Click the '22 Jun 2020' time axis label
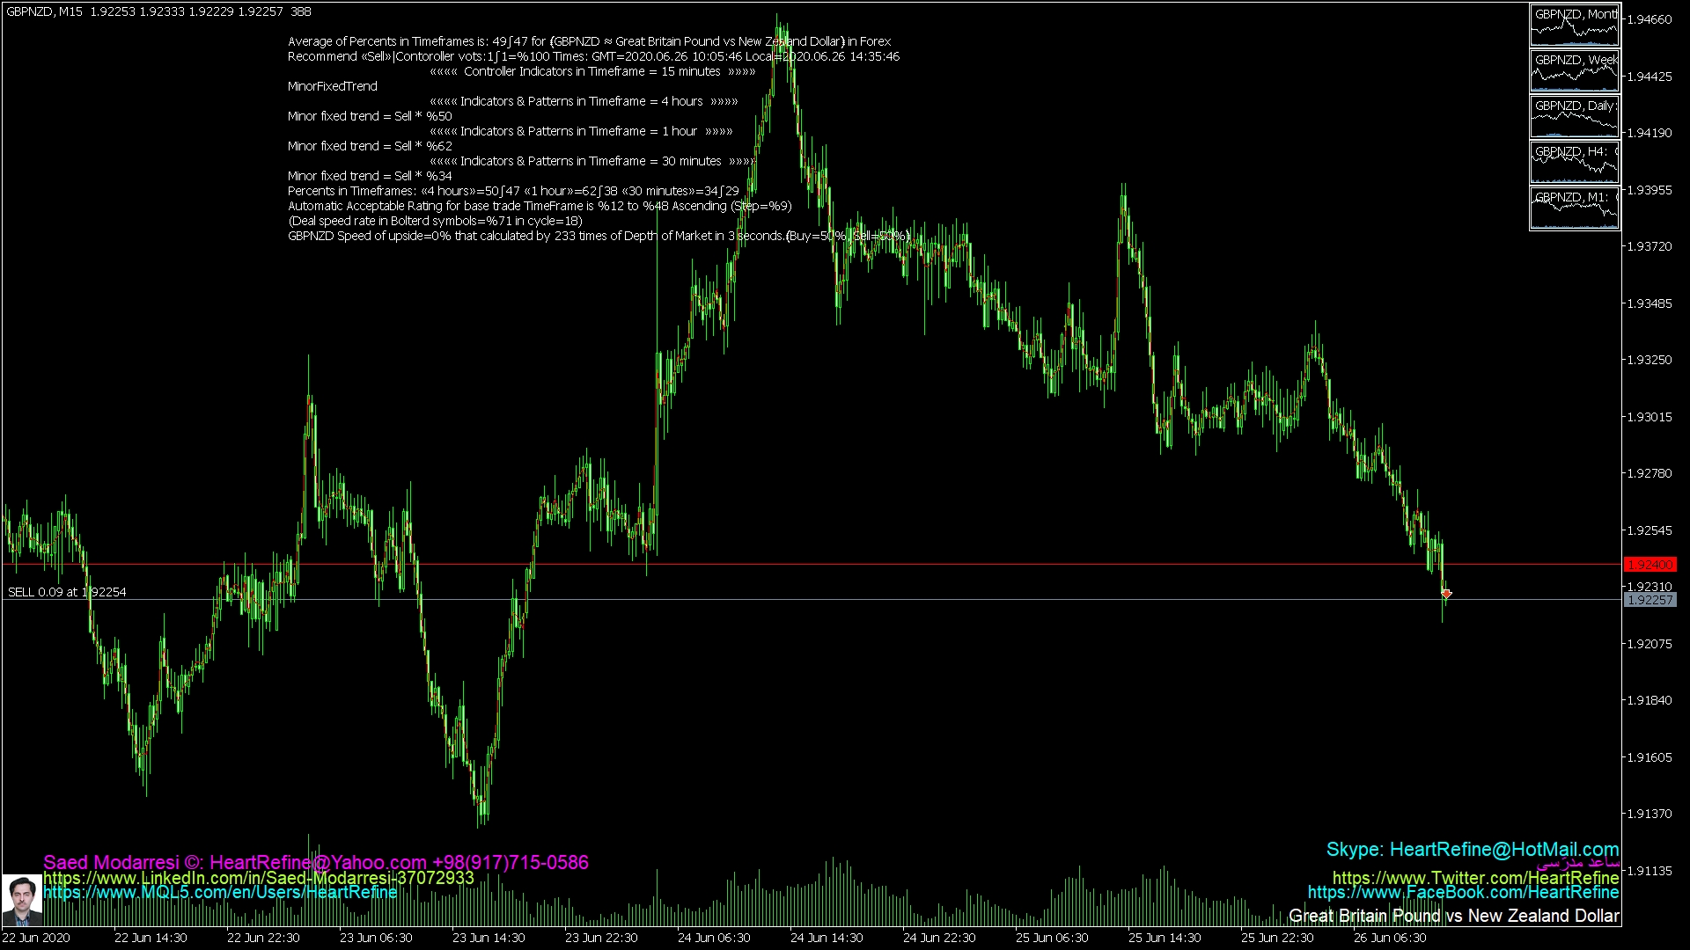This screenshot has height=950, width=1690. (36, 938)
